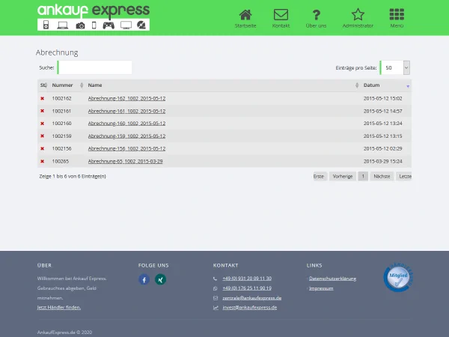The height and width of the screenshot is (337, 449).
Task: Expand the Einträge pro Seite dropdown
Action: click(x=406, y=67)
